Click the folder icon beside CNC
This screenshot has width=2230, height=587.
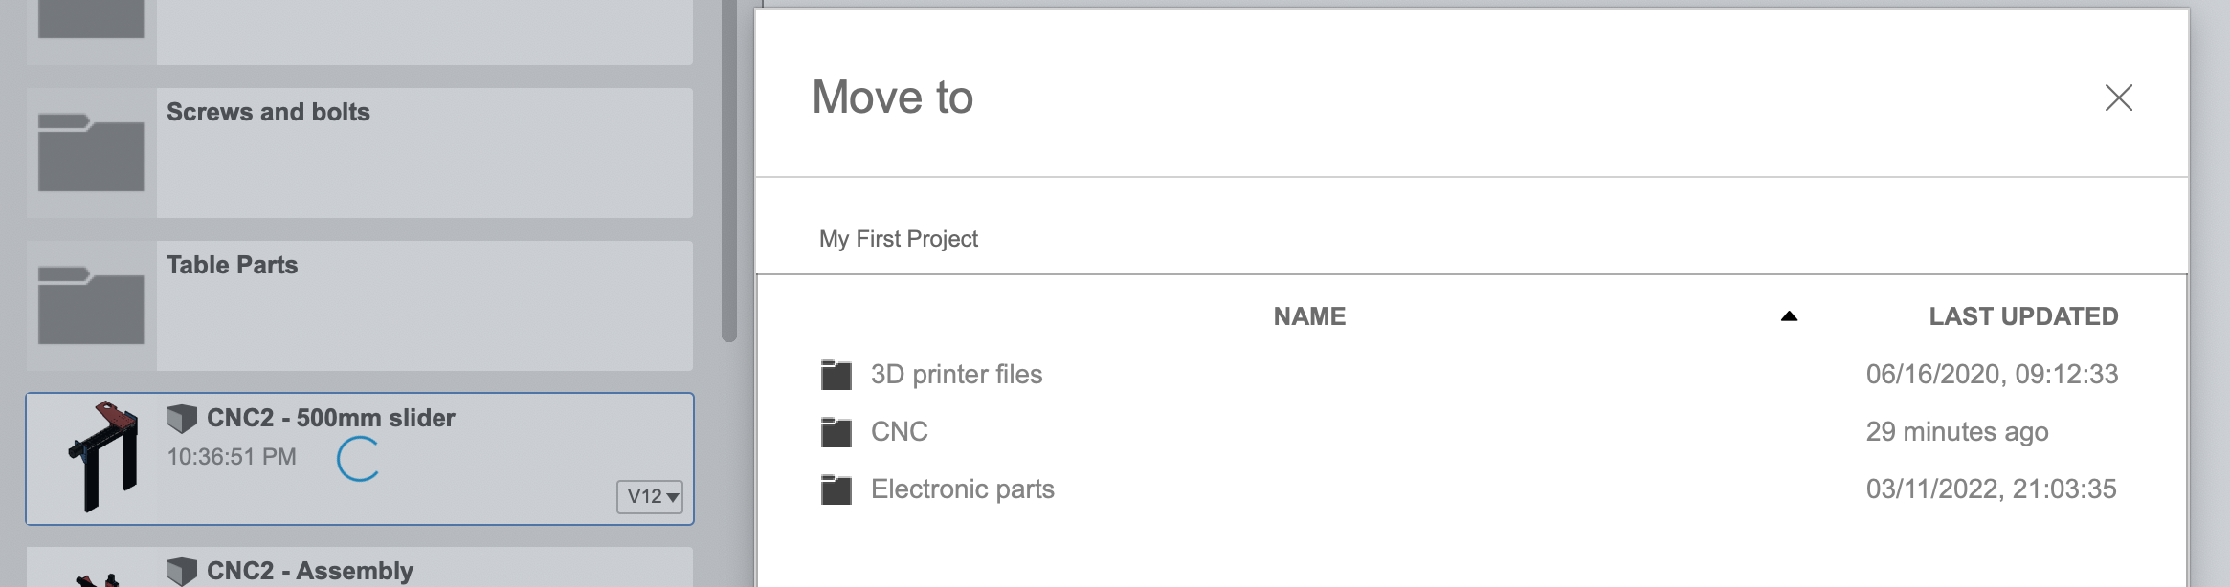coord(836,431)
